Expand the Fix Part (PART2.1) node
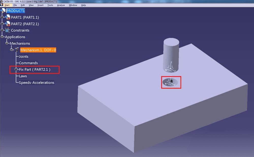 click(x=16, y=69)
